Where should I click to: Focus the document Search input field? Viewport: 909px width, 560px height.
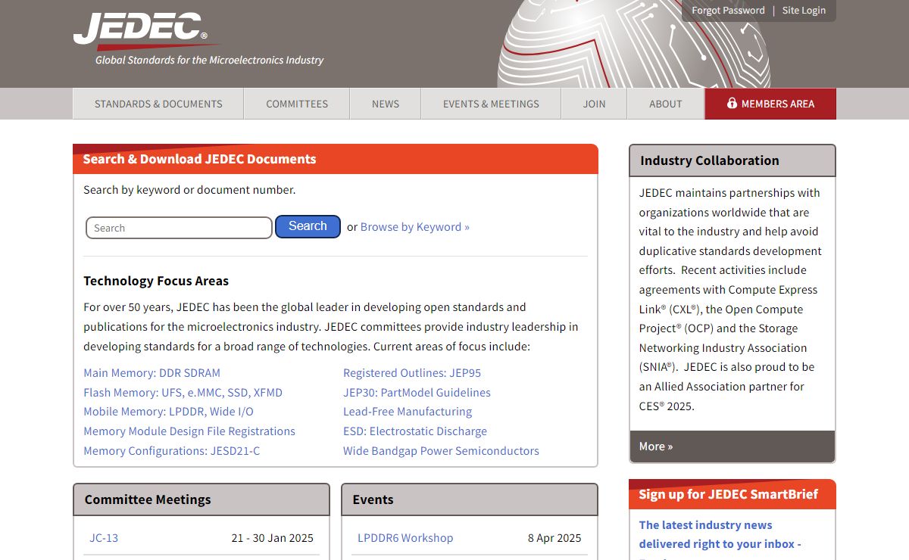coord(179,228)
